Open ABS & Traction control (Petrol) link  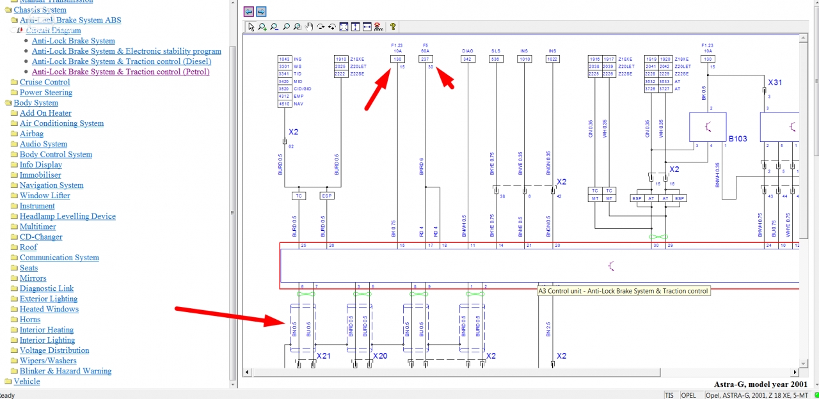click(x=121, y=72)
